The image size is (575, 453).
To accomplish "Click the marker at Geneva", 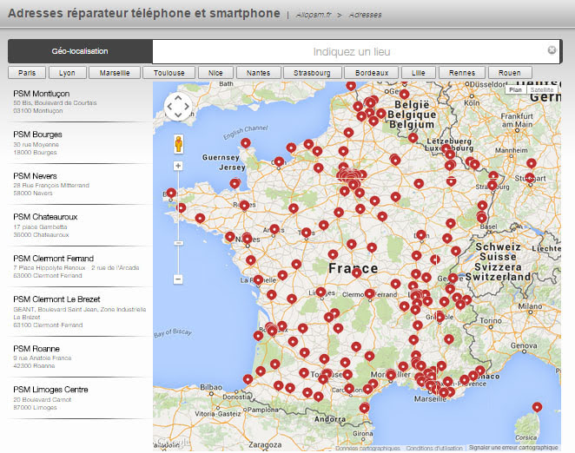I will click(x=453, y=279).
